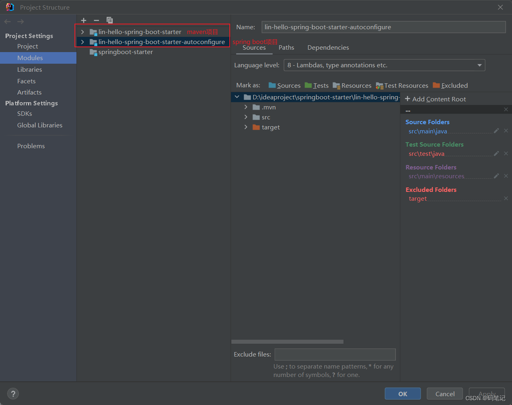
Task: Focus the module Name field
Action: point(383,27)
